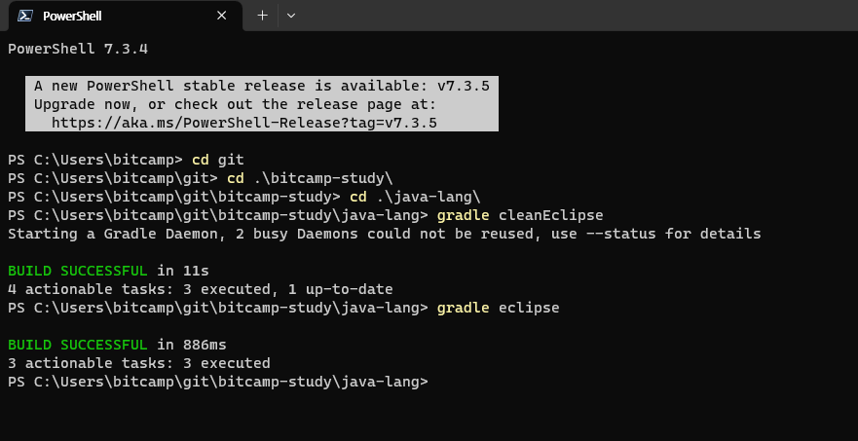Click the last empty java-lang prompt
Viewport: 858px width, 441px height.
[x=218, y=382]
